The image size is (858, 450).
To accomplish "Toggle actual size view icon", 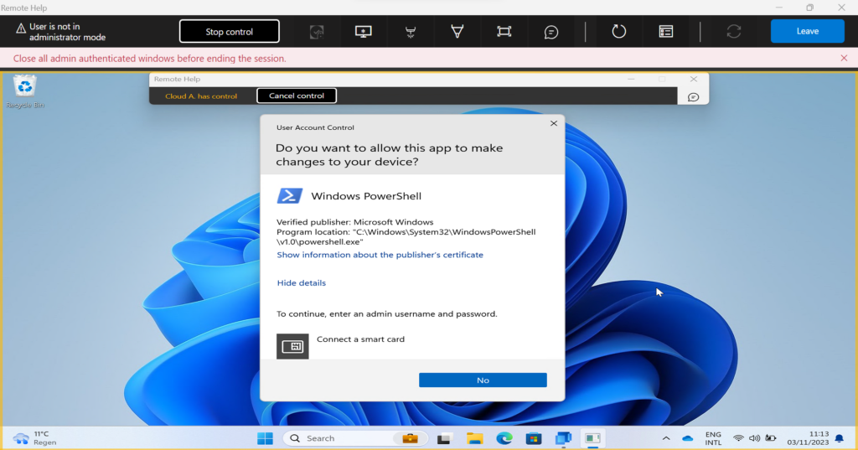I will (x=504, y=32).
